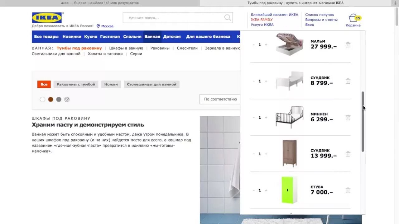This screenshot has width=399, height=224.
Task: Select the white color filter swatch
Action: (42, 100)
